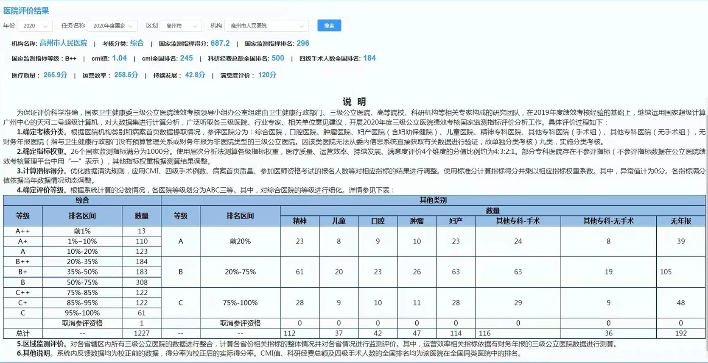Click the score value 687.2
Viewport: 708px width, 363px height.
pos(220,43)
